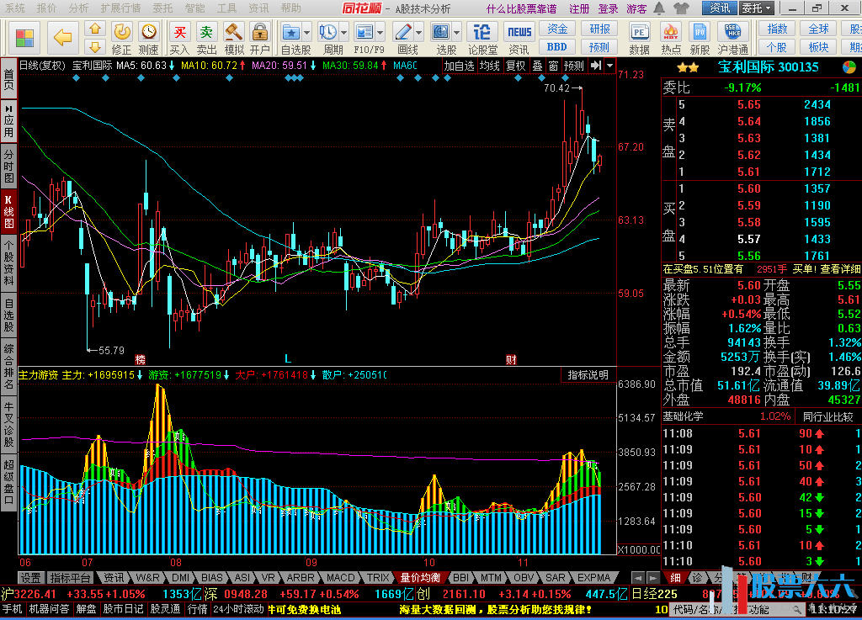Expand the 委托 dropdown in title bar
Screen dimensions: 862x620
(x=756, y=8)
